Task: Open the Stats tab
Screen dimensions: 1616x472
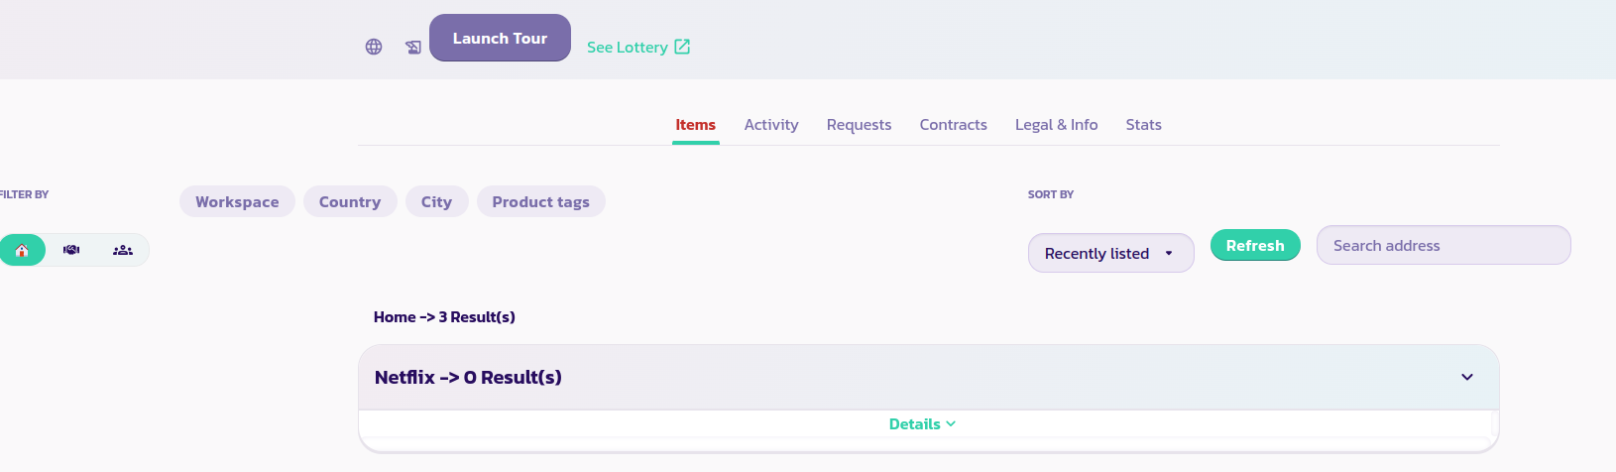Action: 1143,125
